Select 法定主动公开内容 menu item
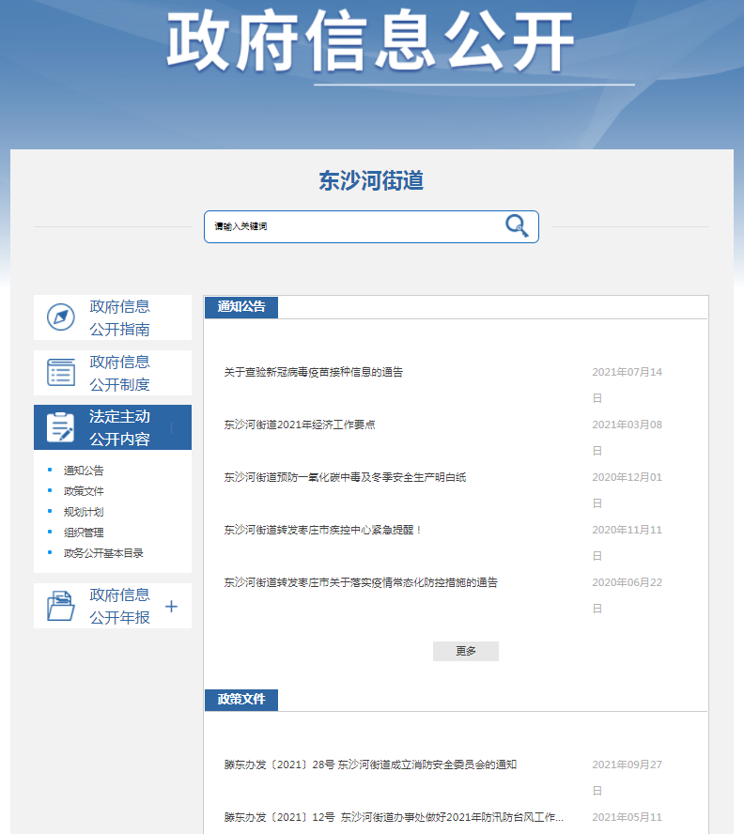This screenshot has height=834, width=744. tap(113, 427)
